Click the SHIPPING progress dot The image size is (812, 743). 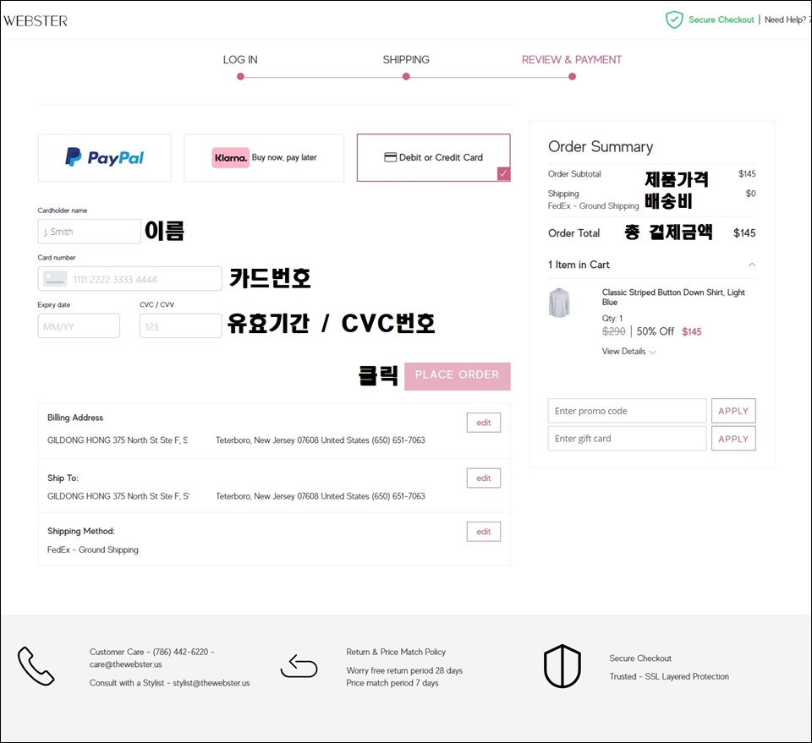coord(406,77)
